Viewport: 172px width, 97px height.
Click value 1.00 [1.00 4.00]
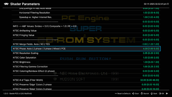coord(151,17)
